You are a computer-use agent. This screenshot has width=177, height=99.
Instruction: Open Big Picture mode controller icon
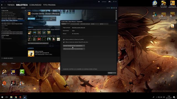(x=110, y=2)
